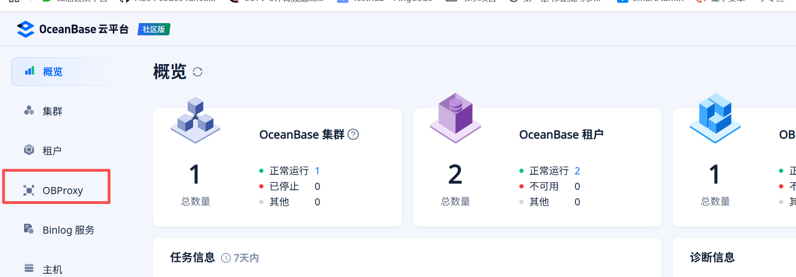
Task: Click the 任务信息 section heading
Action: pyautogui.click(x=193, y=258)
